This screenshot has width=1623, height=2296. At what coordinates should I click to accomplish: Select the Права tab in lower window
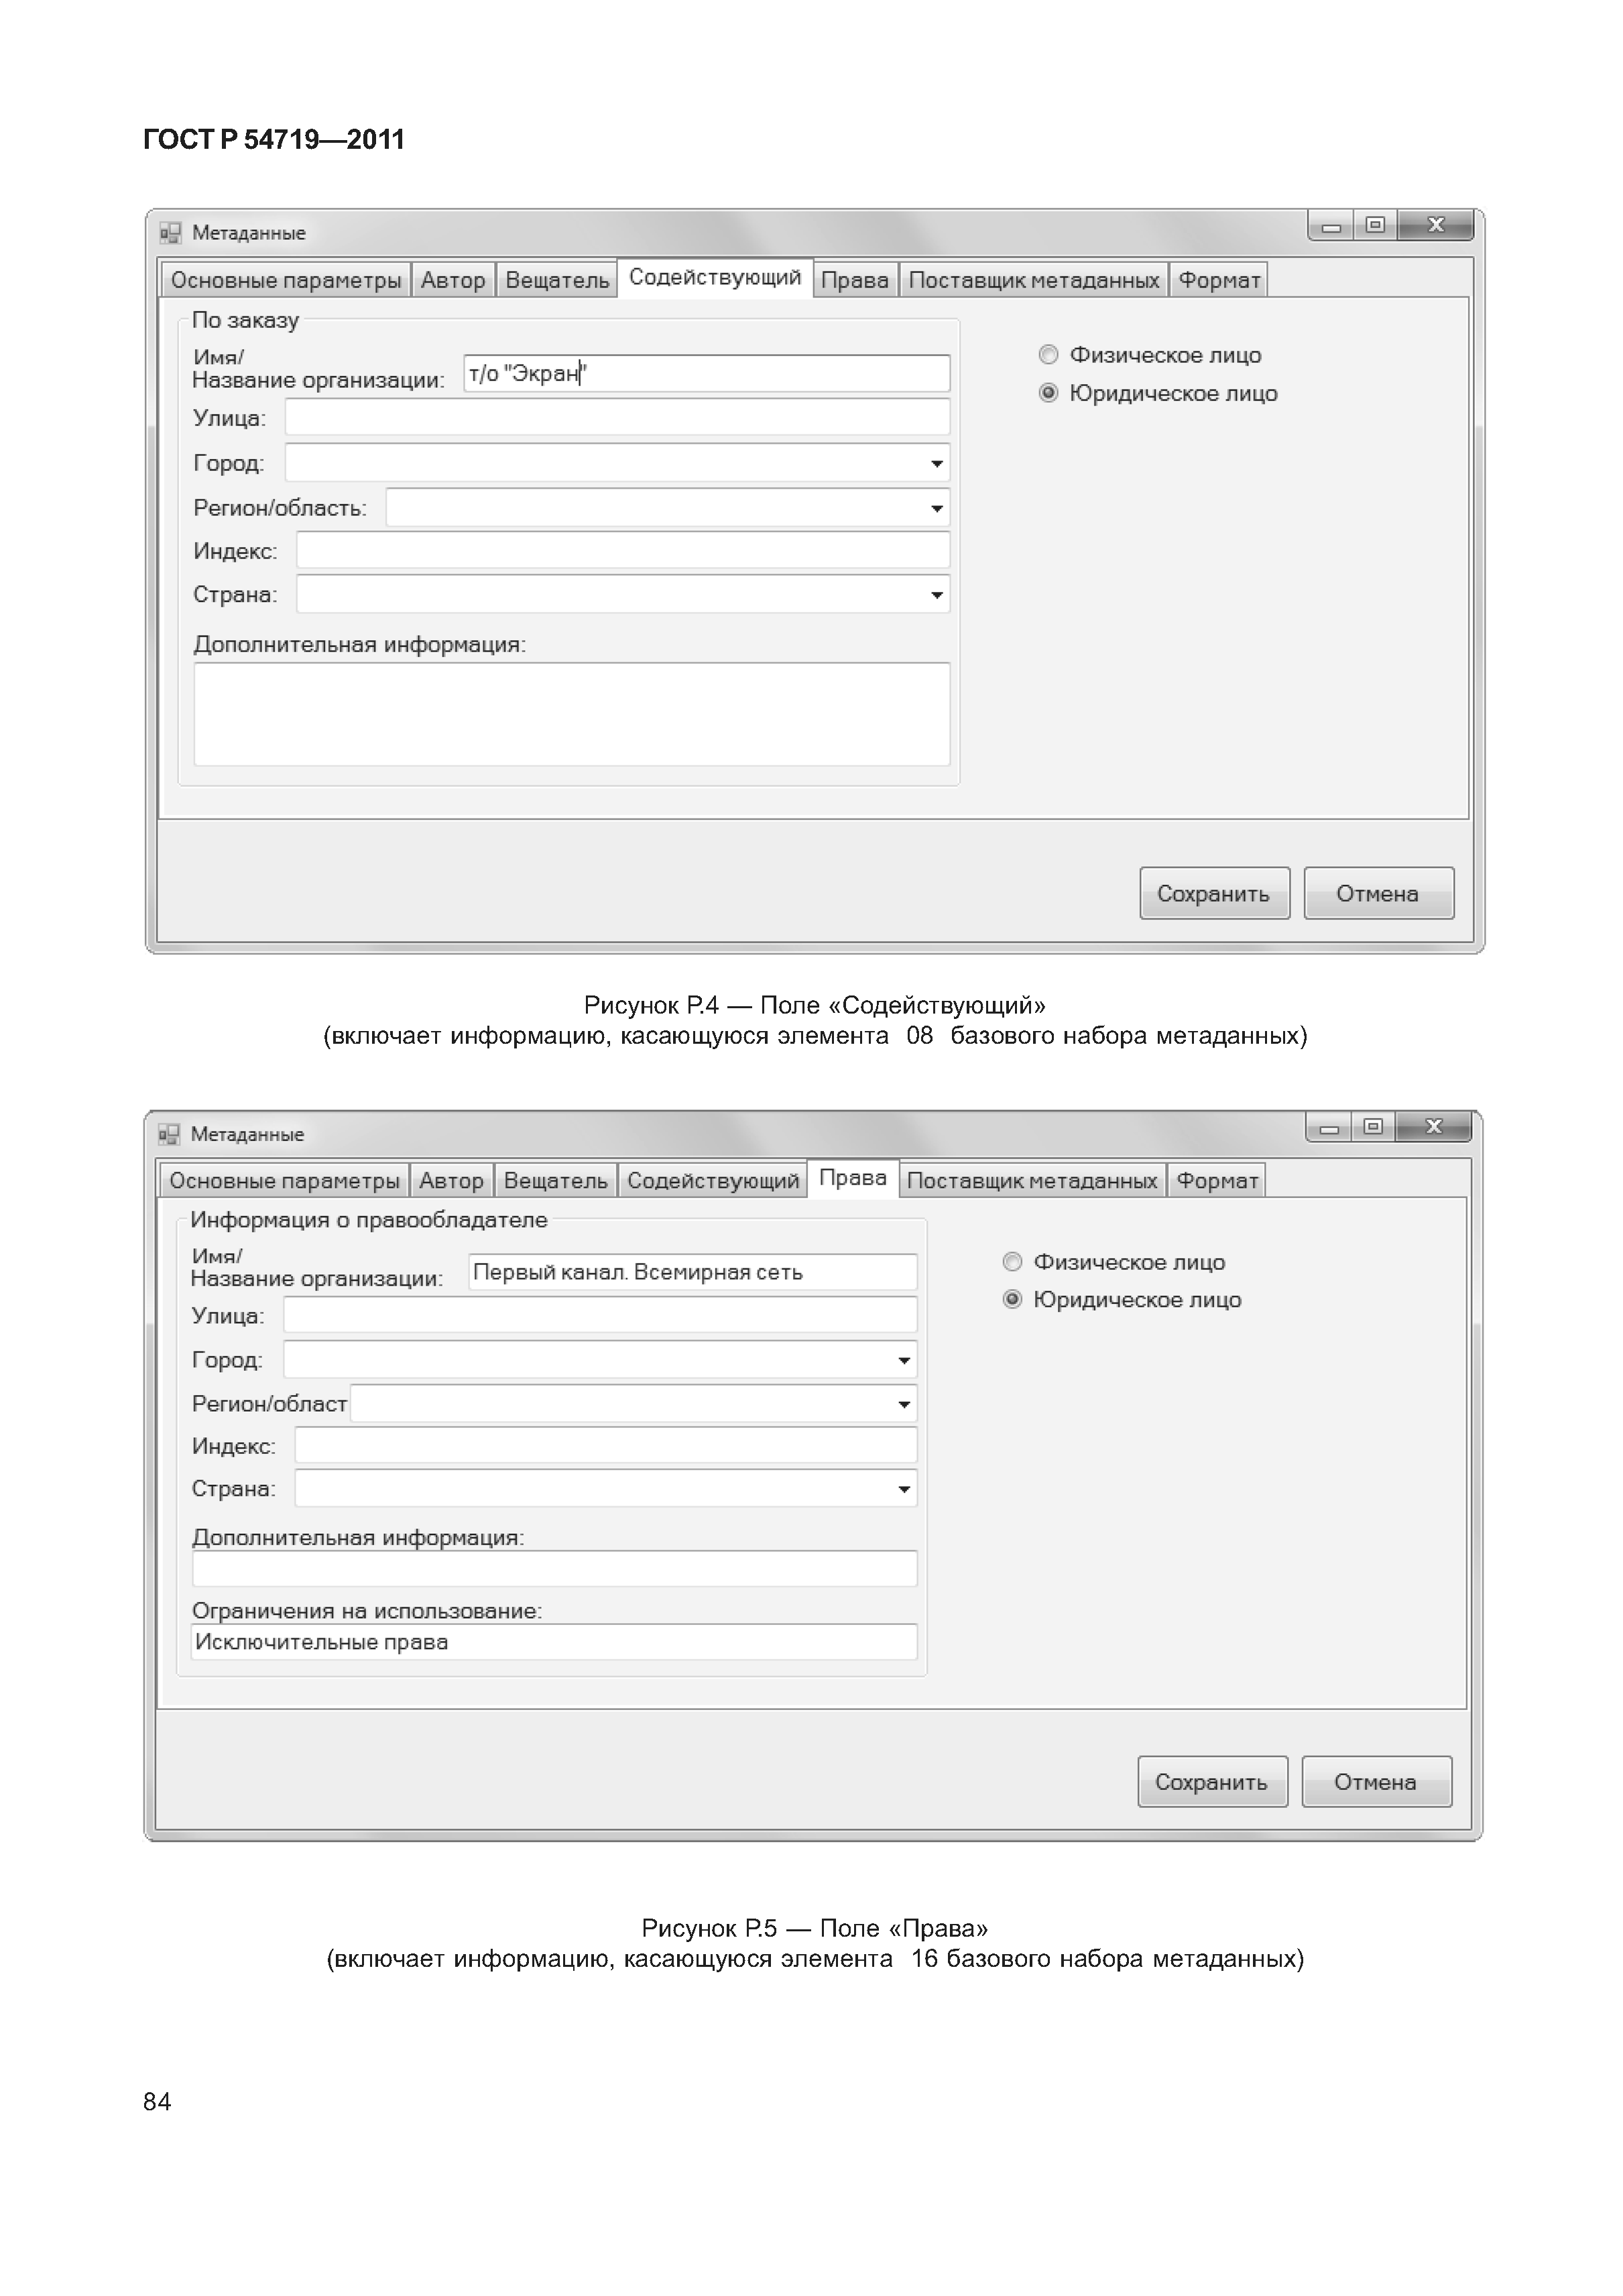coord(853,1178)
